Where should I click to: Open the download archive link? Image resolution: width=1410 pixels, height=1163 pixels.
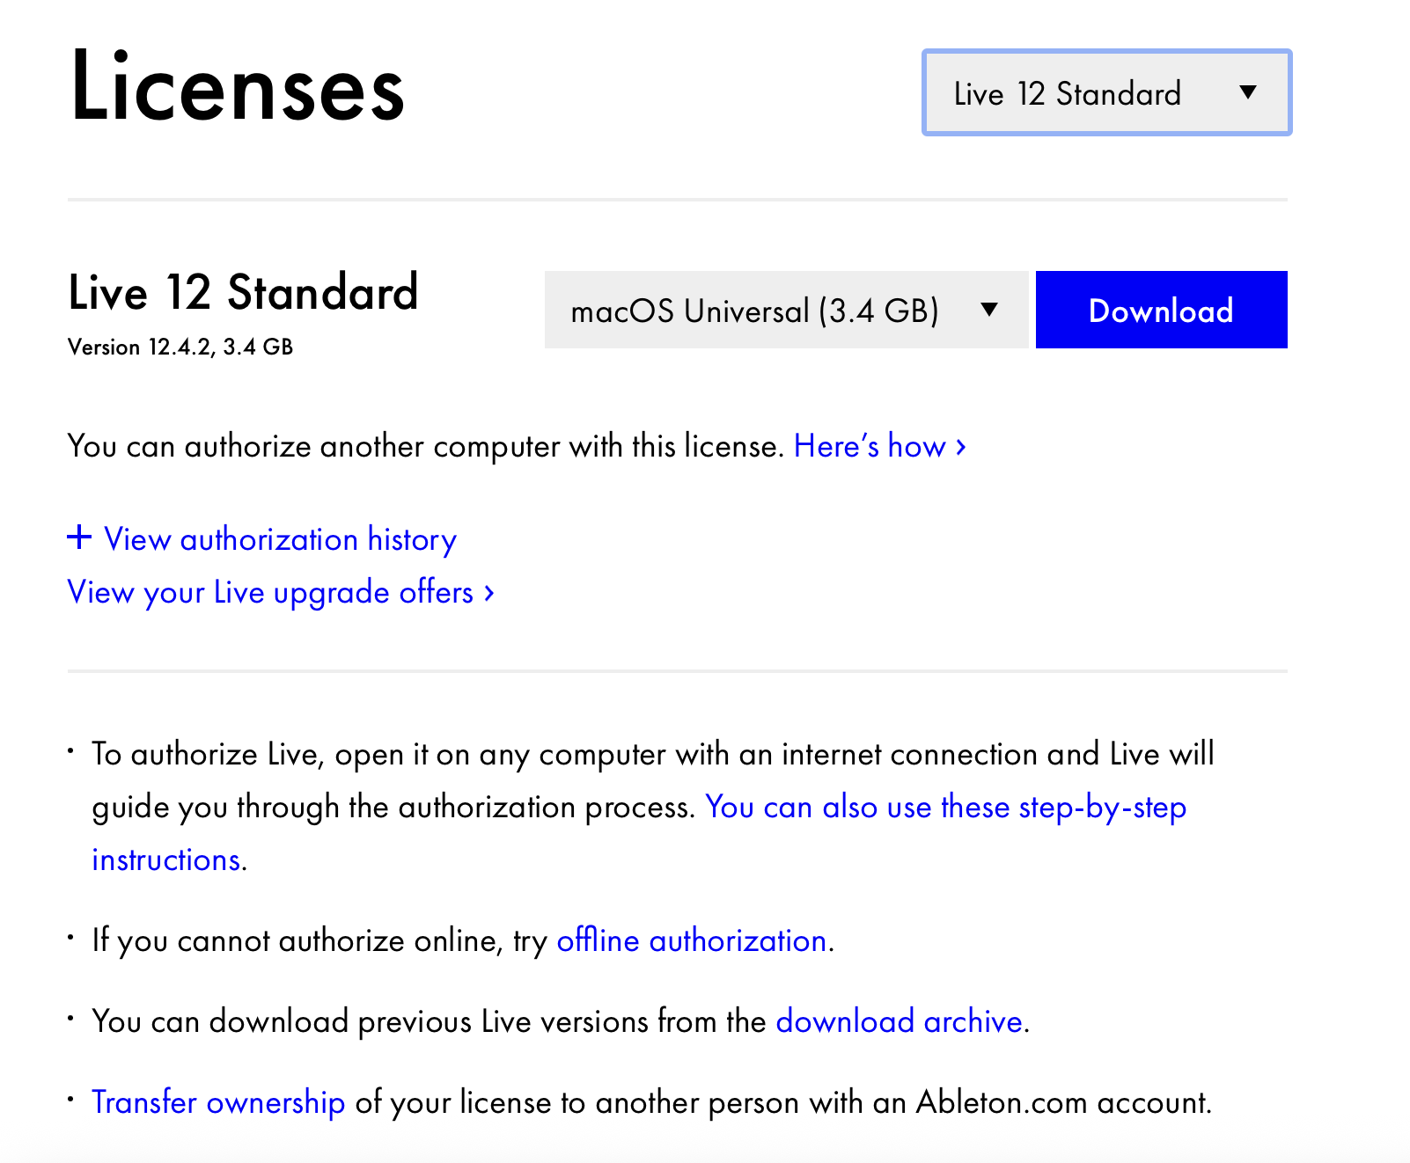click(x=900, y=1021)
